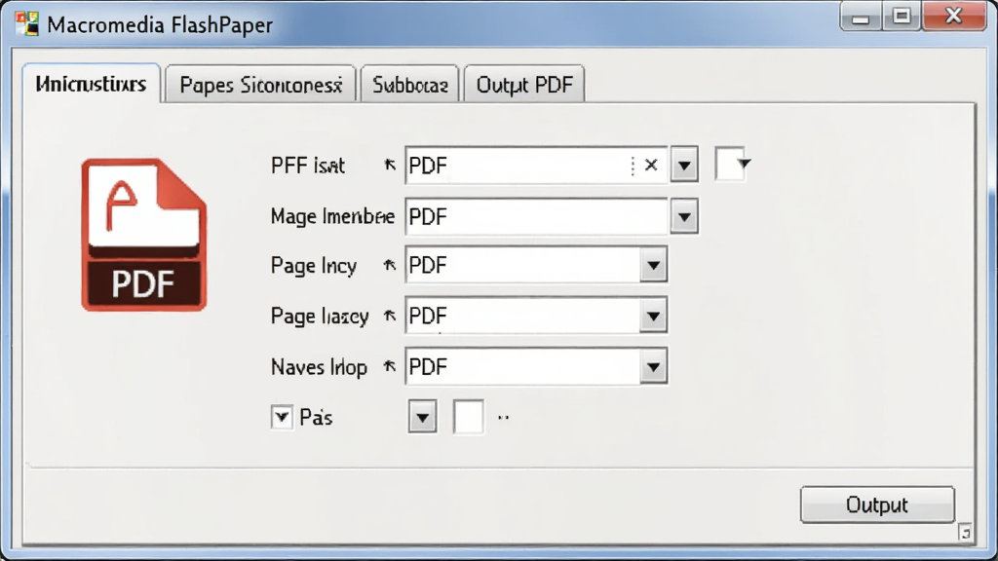This screenshot has width=998, height=561.
Task: Click the 'Naves Irlop' label
Action: [x=319, y=367]
